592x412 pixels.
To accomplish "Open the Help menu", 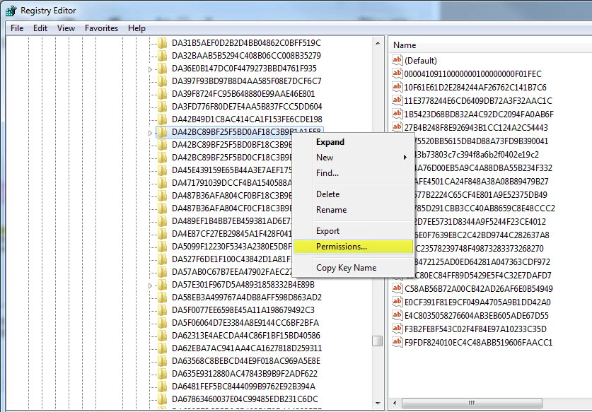I will (x=137, y=28).
